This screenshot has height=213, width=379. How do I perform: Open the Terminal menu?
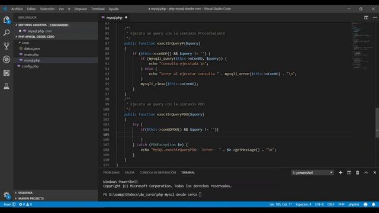(98, 9)
